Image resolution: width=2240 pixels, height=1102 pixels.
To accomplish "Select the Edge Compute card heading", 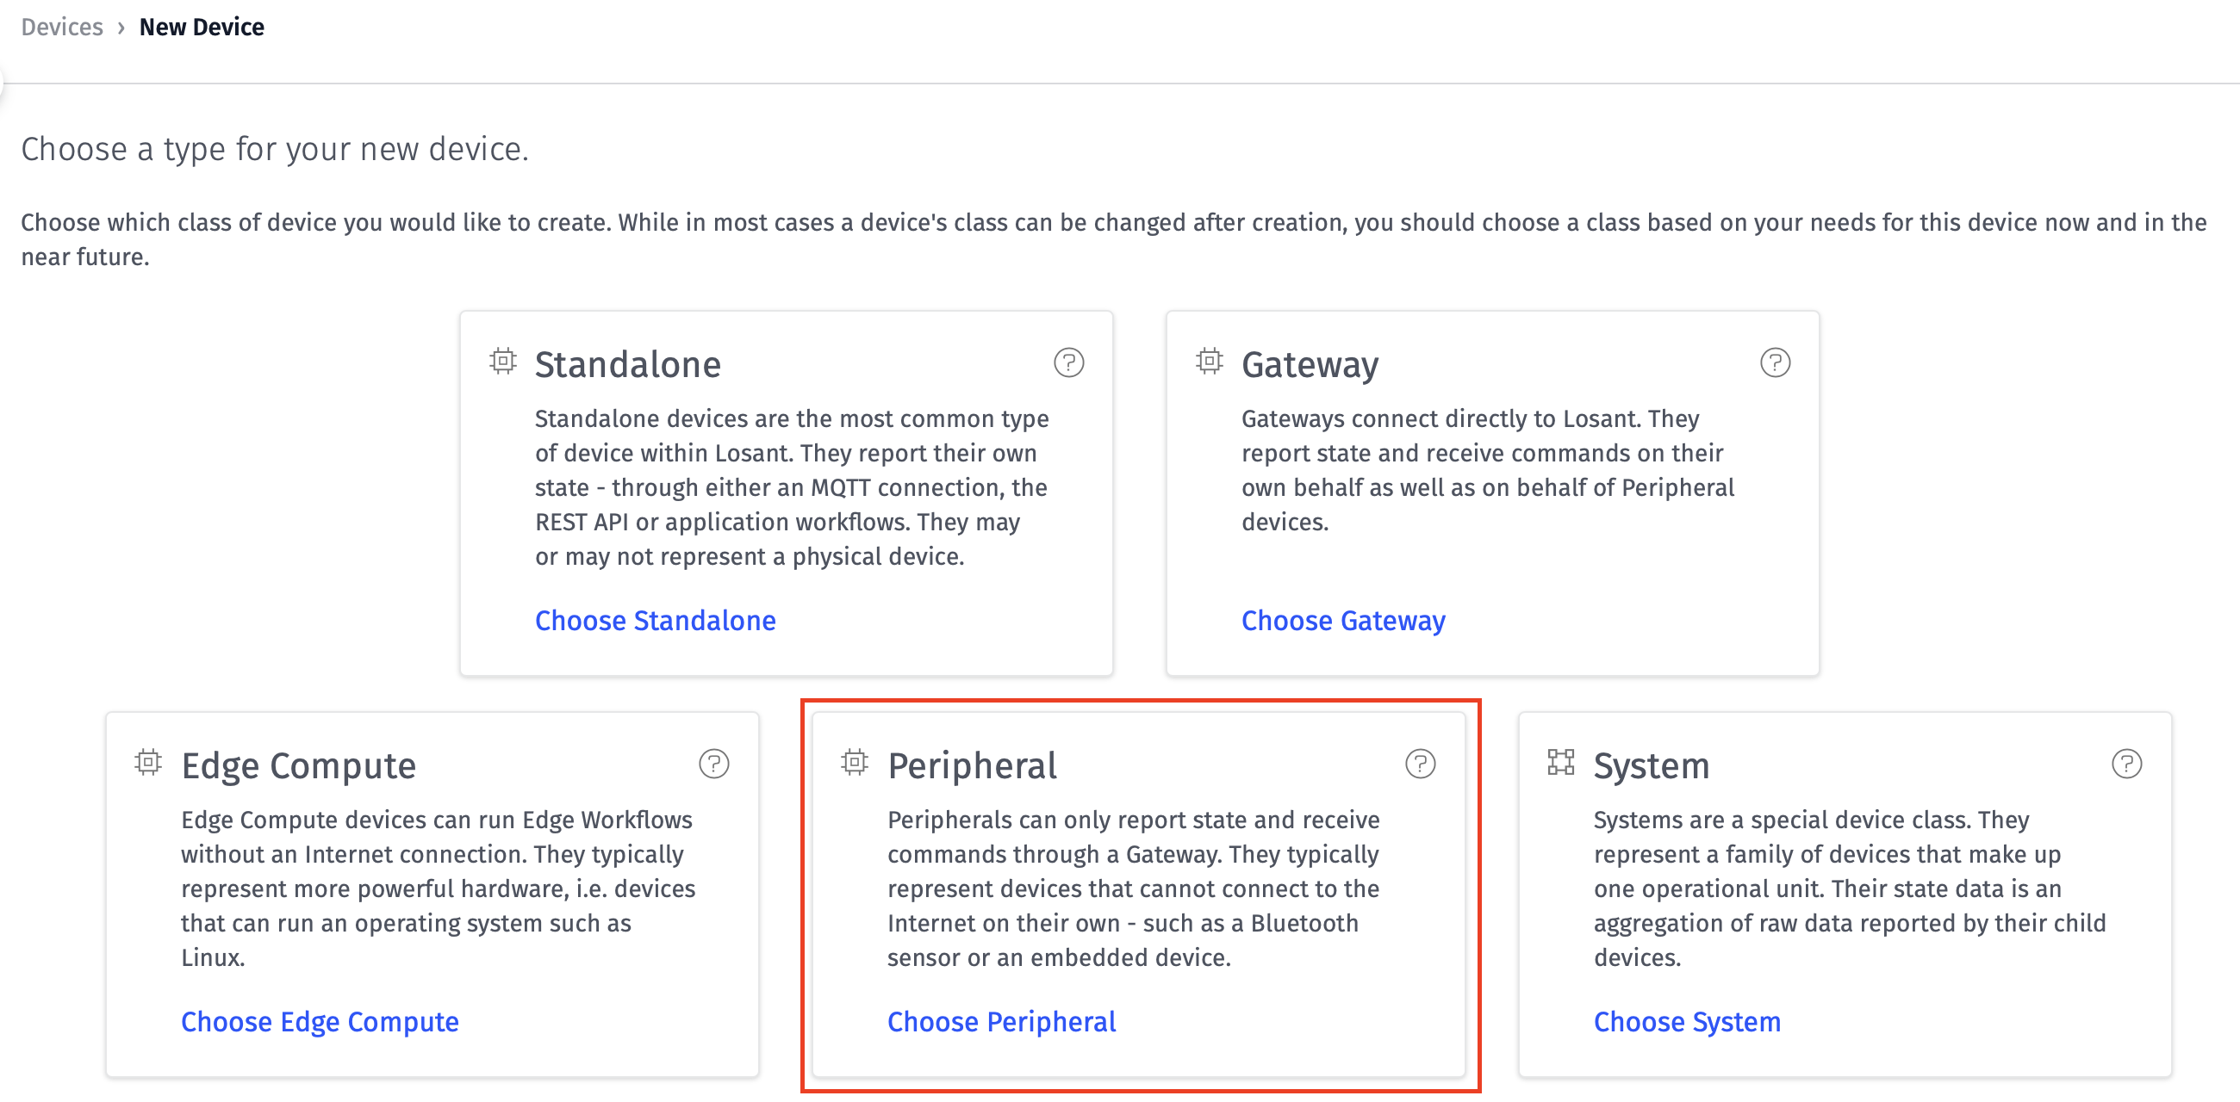I will pos(298,765).
